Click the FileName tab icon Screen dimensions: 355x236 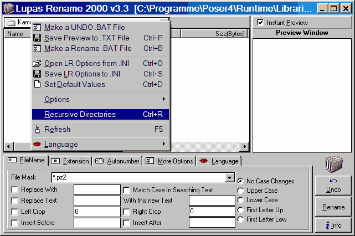pos(12,160)
